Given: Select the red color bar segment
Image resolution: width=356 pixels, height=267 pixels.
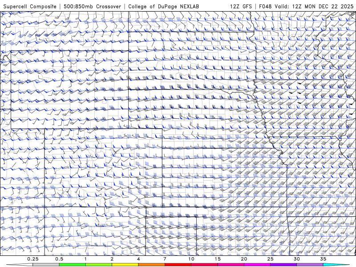Looking at the screenshot, I should [x=178, y=265].
